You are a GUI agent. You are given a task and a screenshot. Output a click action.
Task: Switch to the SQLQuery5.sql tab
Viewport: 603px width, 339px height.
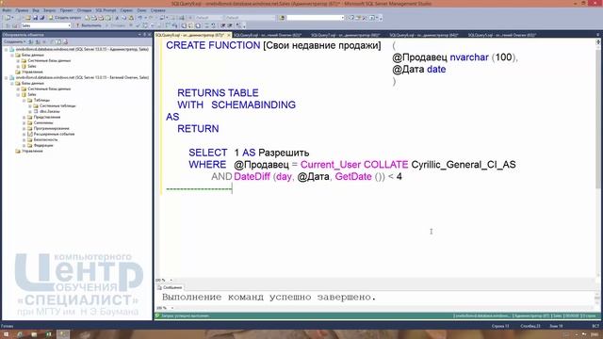(502, 35)
